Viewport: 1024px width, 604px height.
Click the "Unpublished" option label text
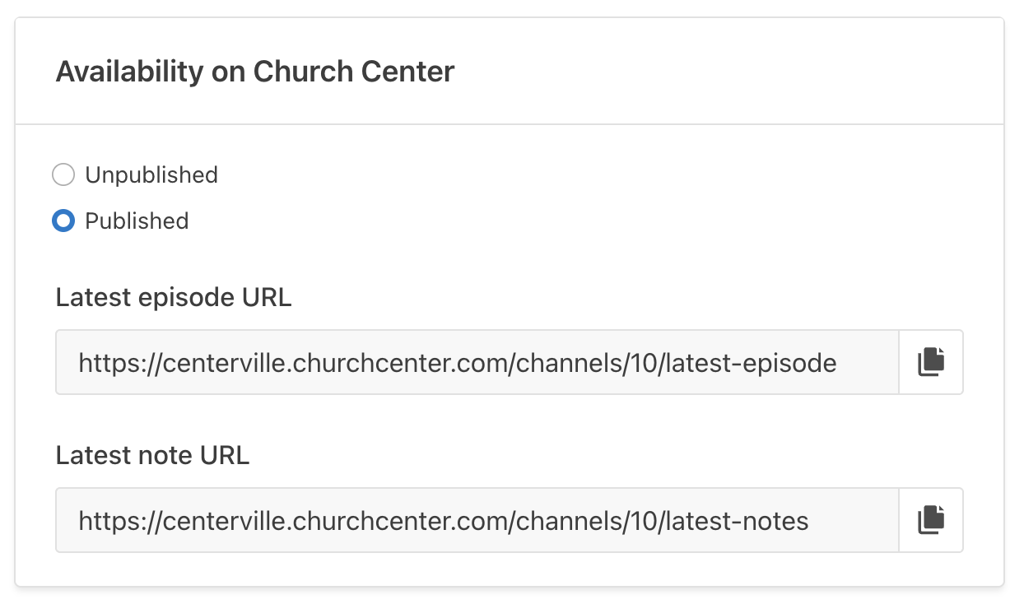coord(151,175)
